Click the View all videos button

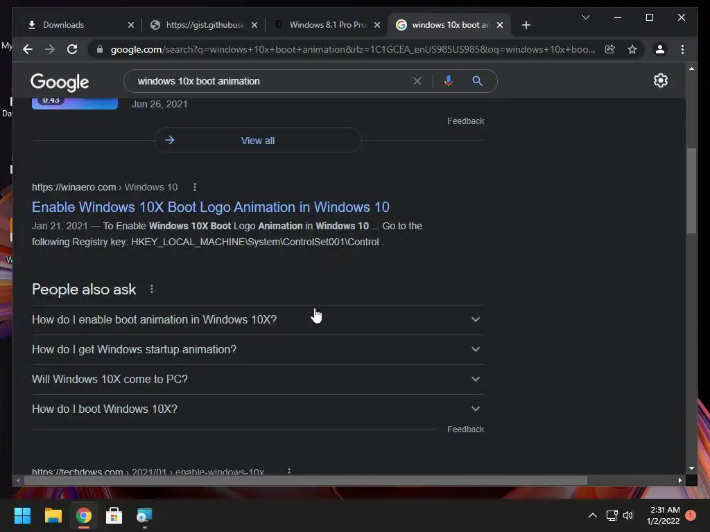258,140
